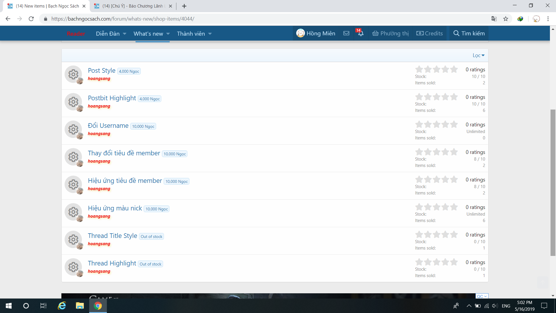Open Tìm kiếm search

pos(469,33)
